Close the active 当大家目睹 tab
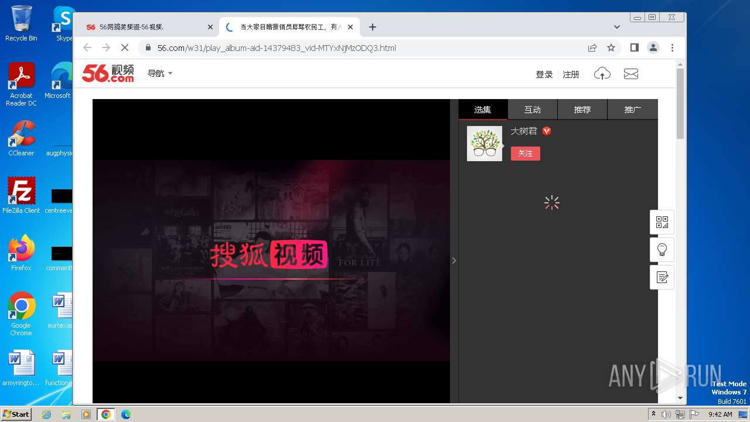 point(351,27)
